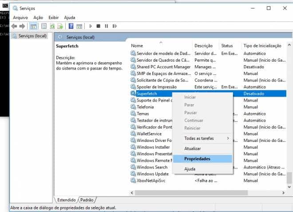Select the Shared PC Account Manager name
Viewport: 293px width, 212px height.
163,67
